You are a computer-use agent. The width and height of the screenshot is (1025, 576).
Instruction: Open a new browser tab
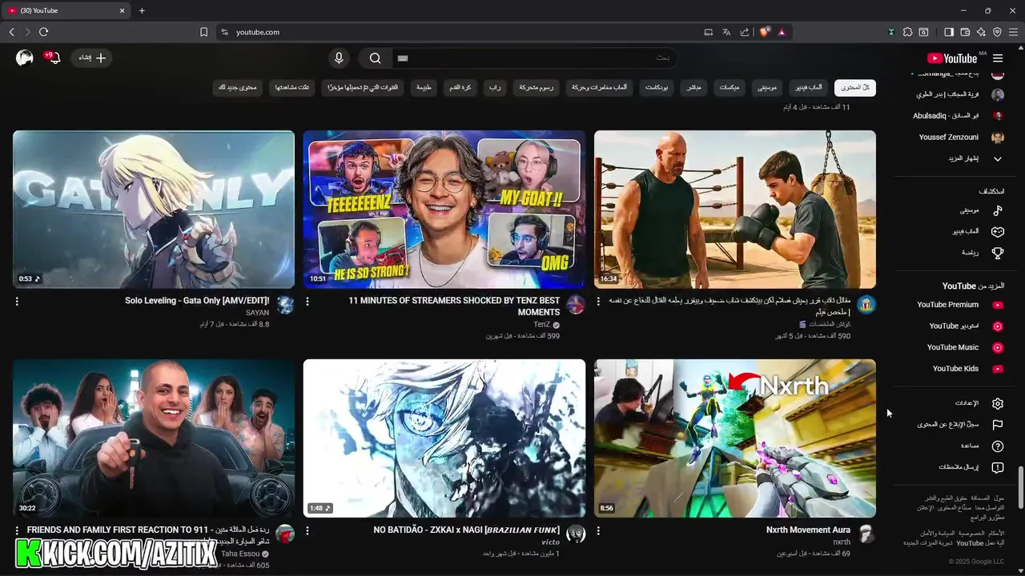click(x=142, y=10)
